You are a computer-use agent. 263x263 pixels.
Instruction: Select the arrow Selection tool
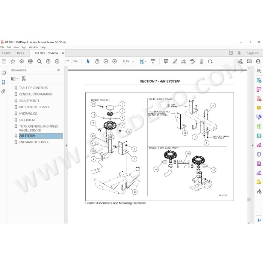tap(88, 61)
